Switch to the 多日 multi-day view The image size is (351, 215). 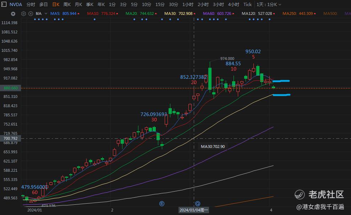[x=43, y=5]
